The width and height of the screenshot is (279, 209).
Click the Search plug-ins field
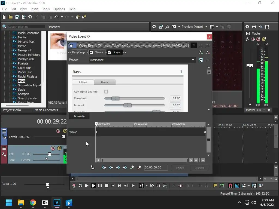[x=26, y=27]
